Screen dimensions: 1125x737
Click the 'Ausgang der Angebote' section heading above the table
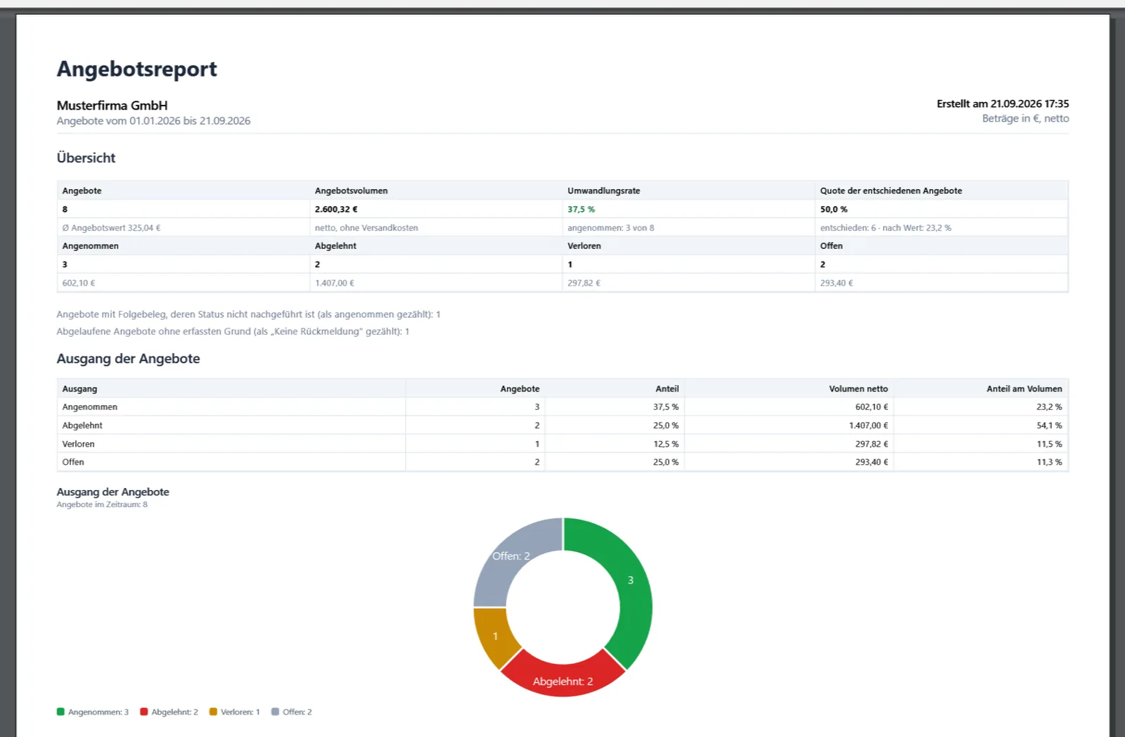tap(128, 359)
